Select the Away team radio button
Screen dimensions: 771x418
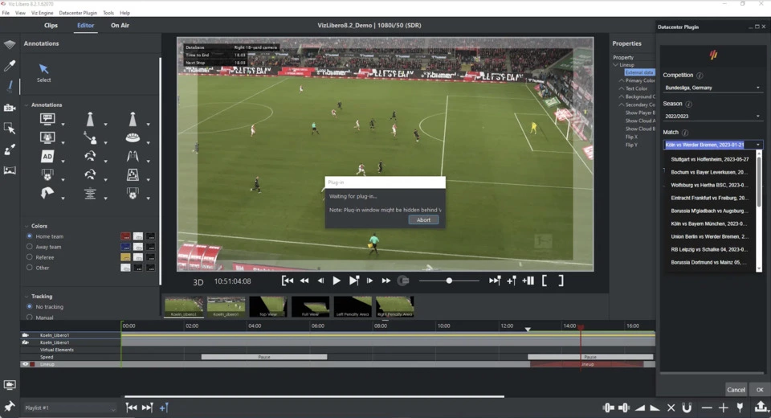point(30,247)
